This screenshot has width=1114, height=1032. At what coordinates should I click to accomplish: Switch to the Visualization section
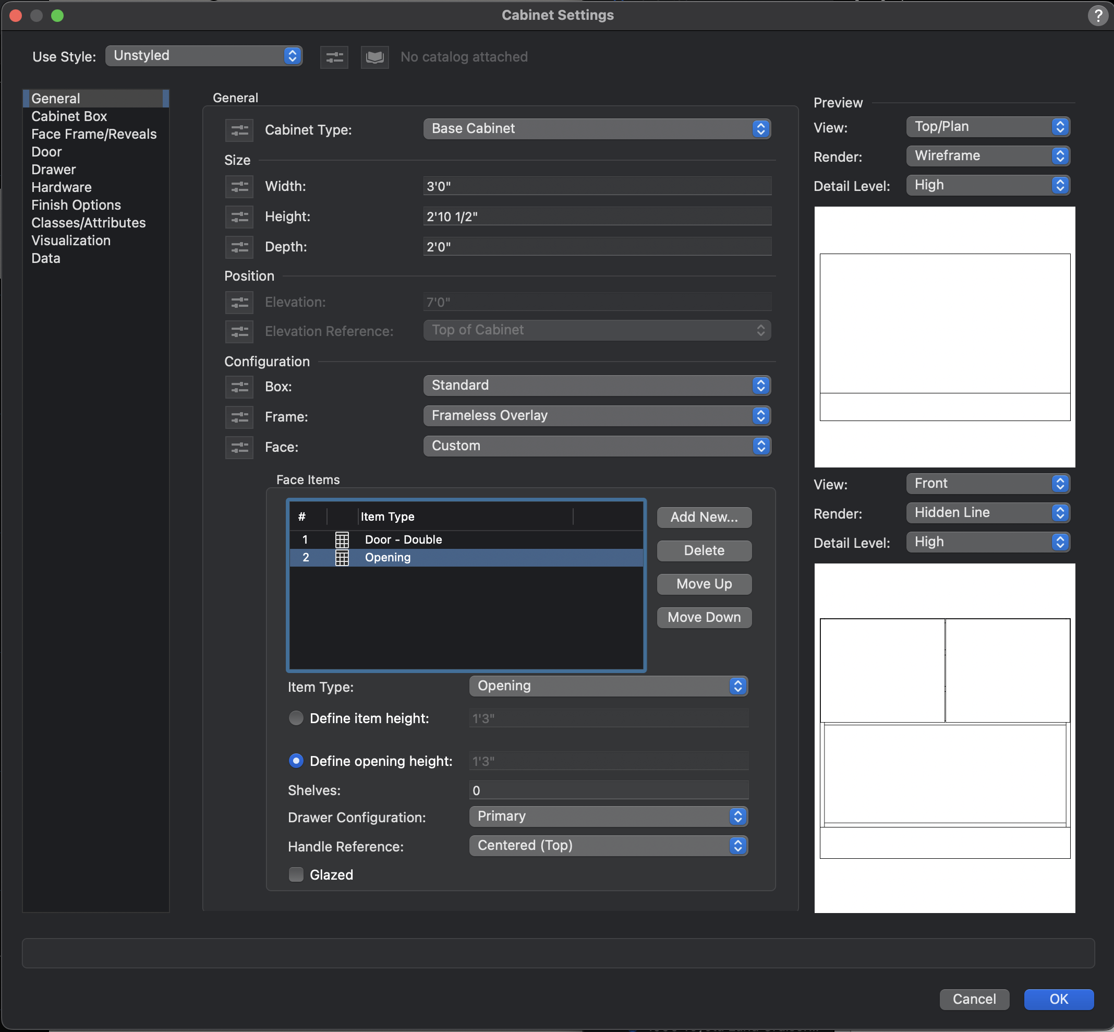(71, 240)
